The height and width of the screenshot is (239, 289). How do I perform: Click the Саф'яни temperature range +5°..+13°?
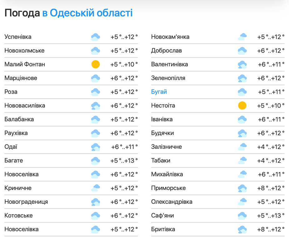click(271, 215)
